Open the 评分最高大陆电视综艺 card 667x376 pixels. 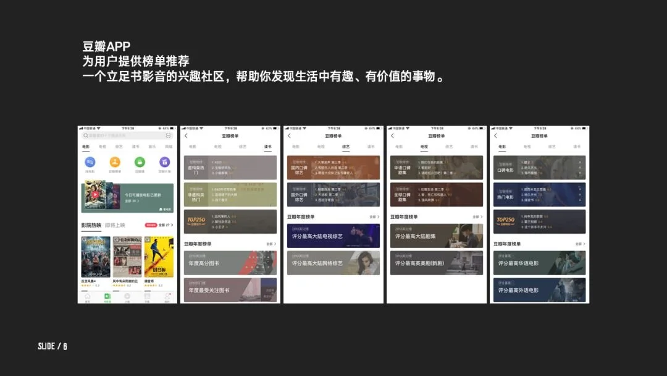pyautogui.click(x=333, y=236)
